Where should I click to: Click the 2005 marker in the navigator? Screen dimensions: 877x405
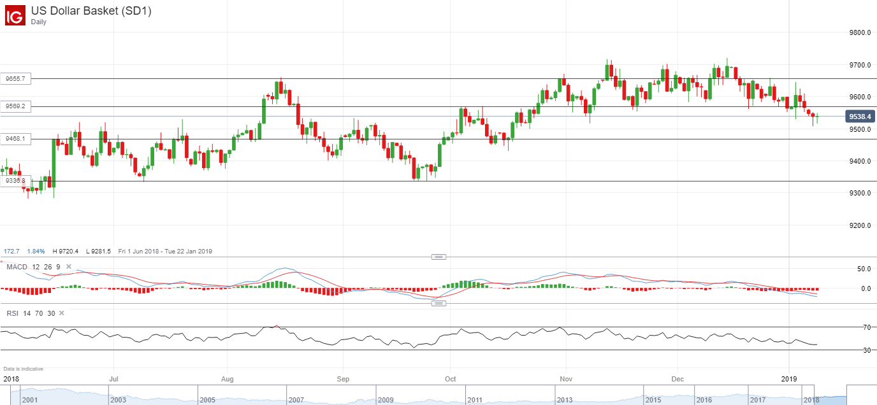coord(207,400)
